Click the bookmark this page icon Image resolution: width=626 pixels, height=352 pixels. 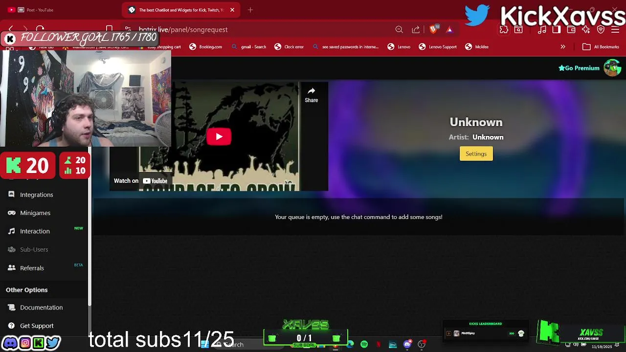(x=110, y=29)
